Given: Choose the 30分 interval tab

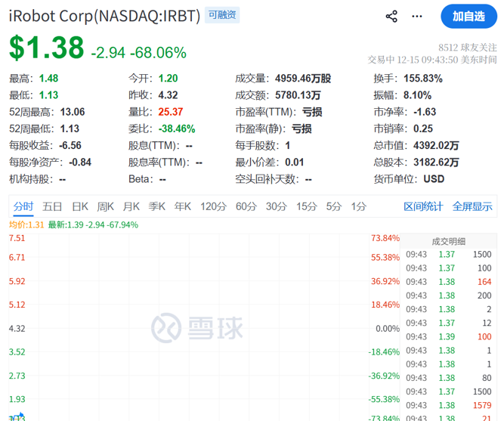Looking at the screenshot, I should (277, 206).
